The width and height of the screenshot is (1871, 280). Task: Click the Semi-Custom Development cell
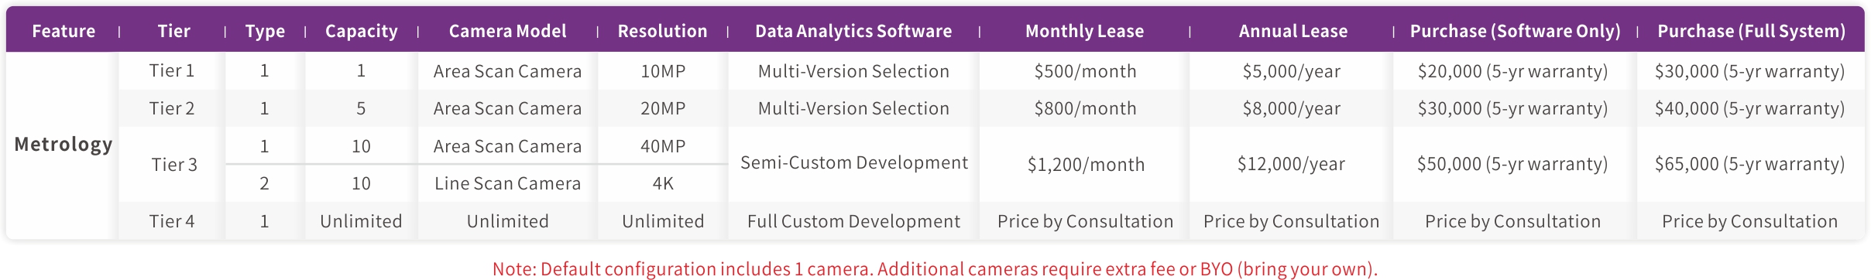853,163
